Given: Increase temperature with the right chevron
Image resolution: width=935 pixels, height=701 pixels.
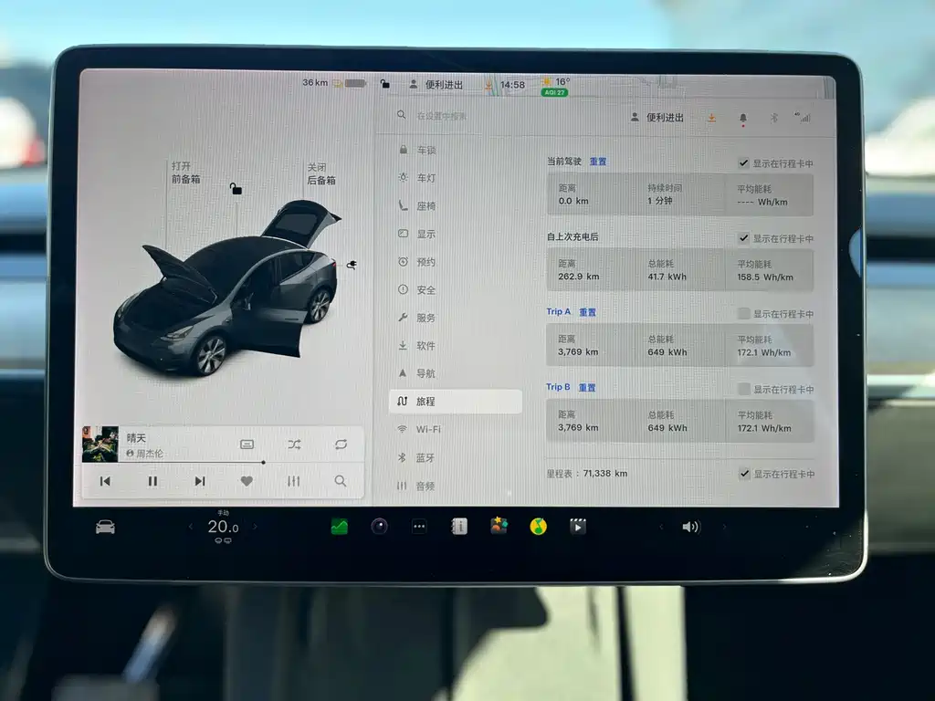Looking at the screenshot, I should pos(255,527).
